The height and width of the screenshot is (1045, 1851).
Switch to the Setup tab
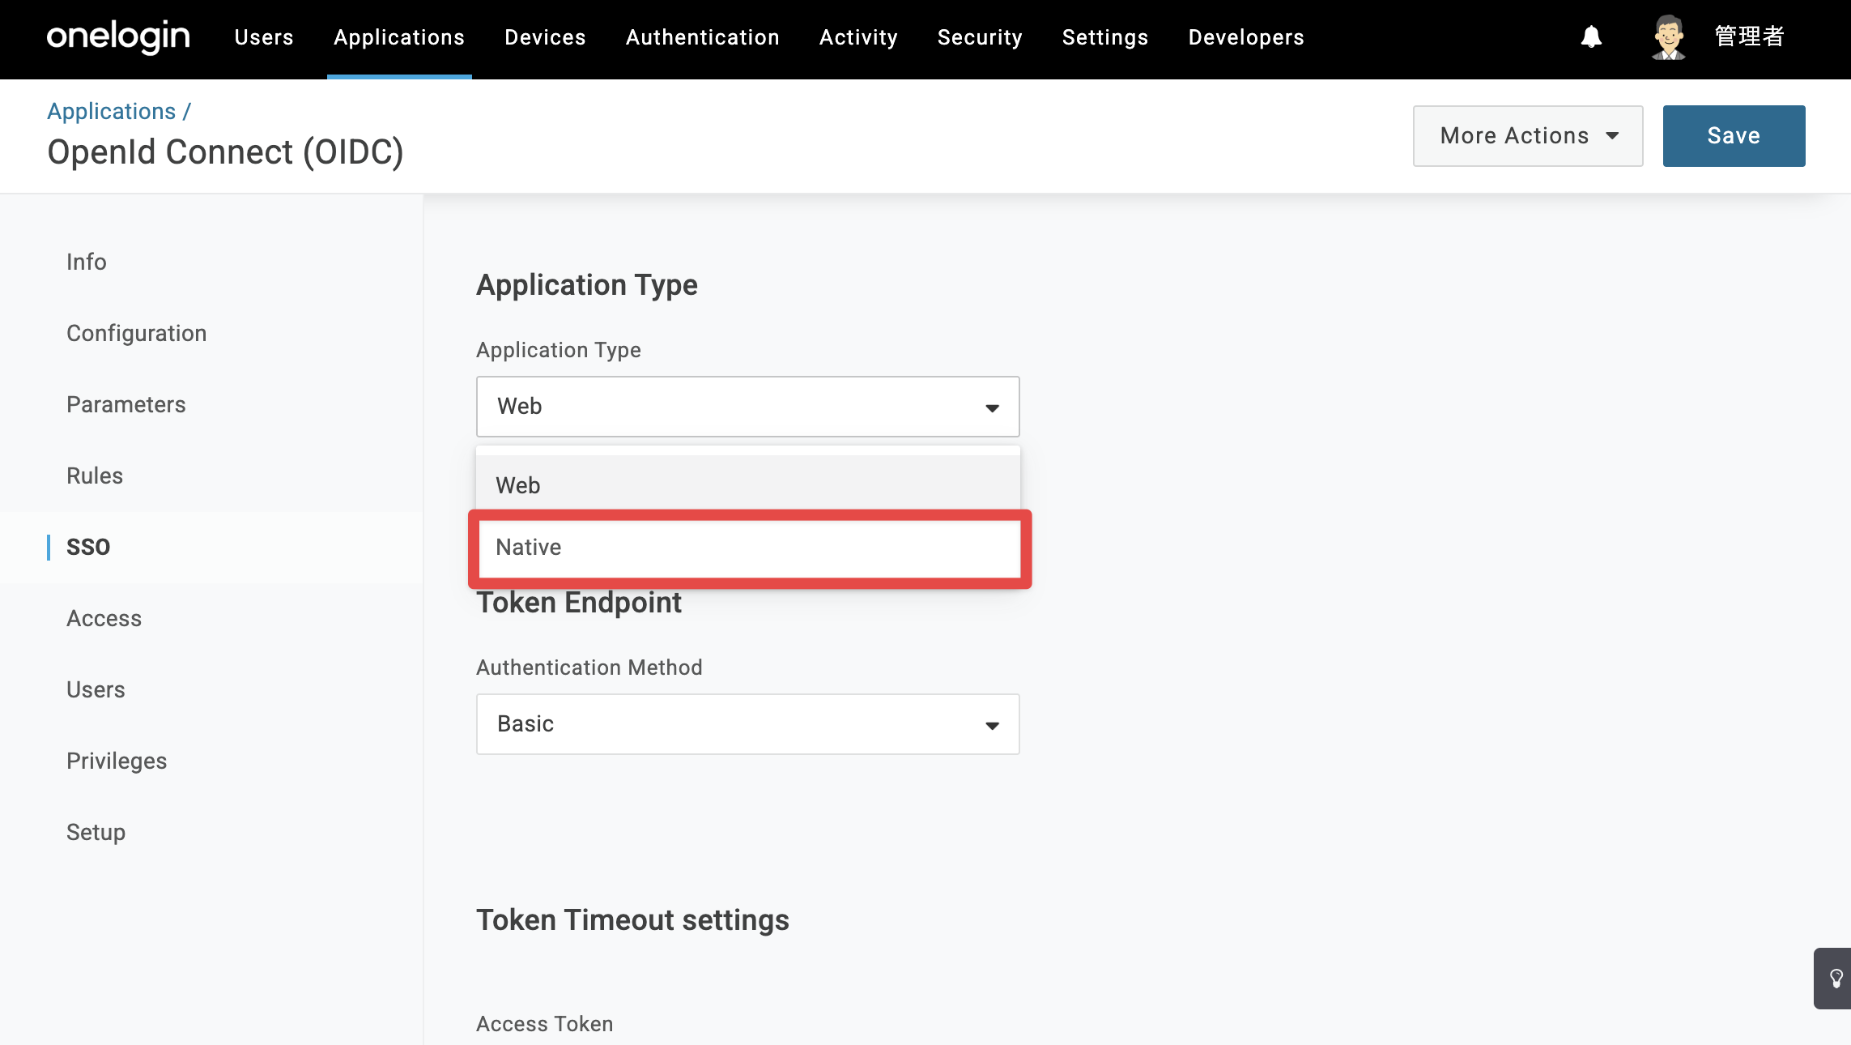[96, 832]
